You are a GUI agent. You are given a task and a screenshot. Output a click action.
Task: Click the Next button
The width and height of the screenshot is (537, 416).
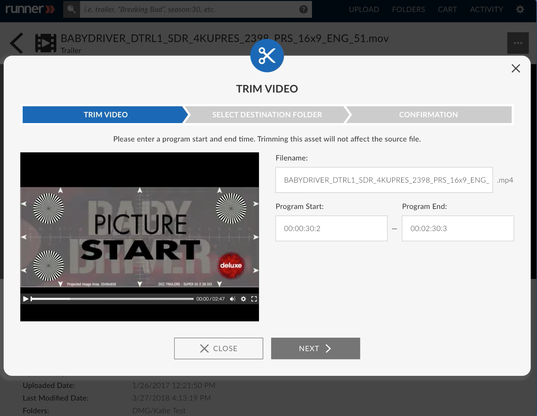pyautogui.click(x=316, y=349)
